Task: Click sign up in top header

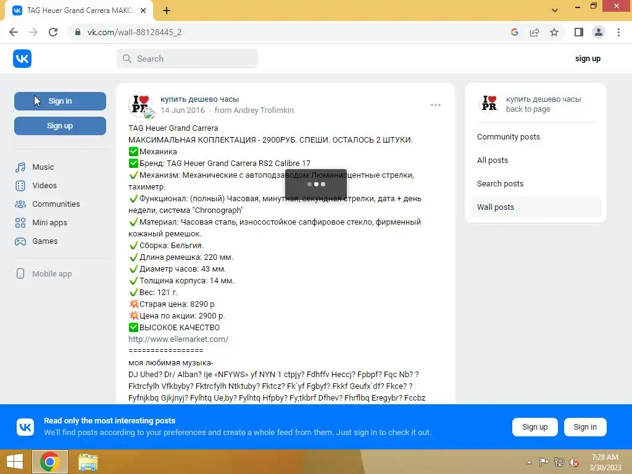Action: tap(588, 59)
